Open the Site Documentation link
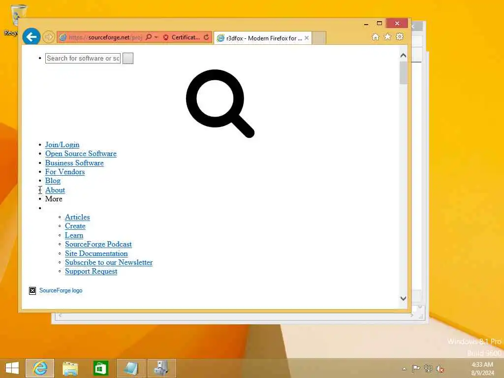Viewport: 504px width, 378px height. click(x=96, y=253)
